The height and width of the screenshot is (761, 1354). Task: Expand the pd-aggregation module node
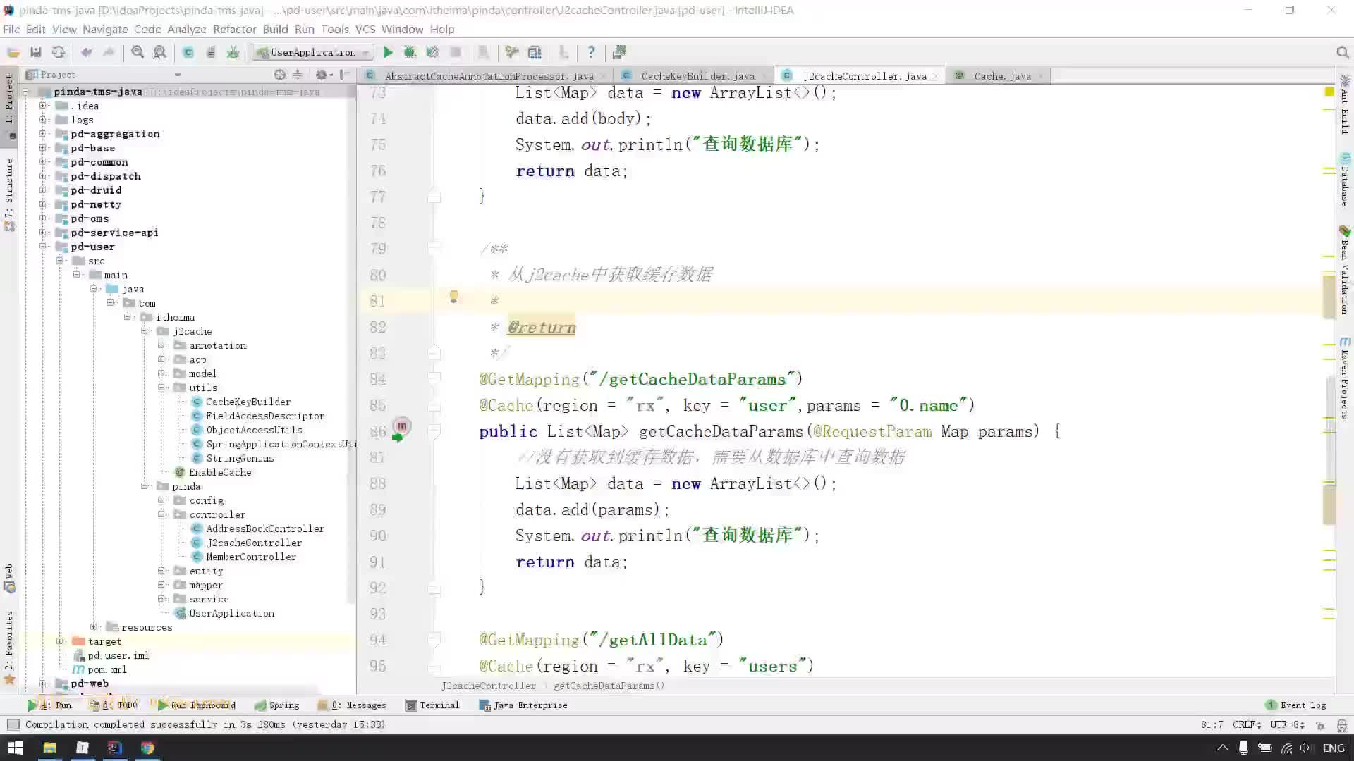point(43,134)
